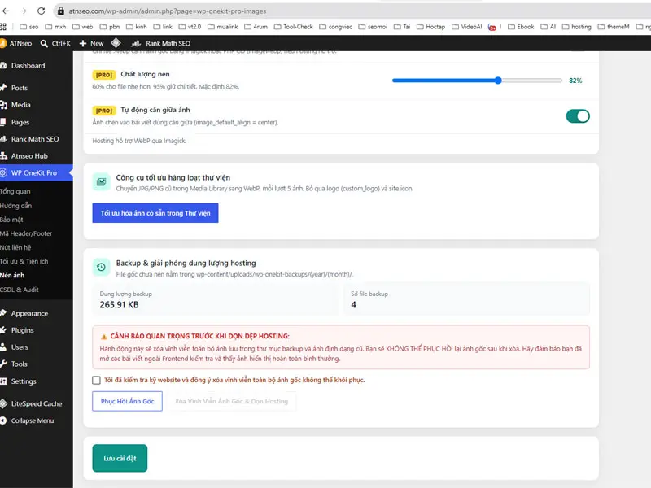
Task: Click Rank Math SEO sidebar icon
Action: (x=4, y=139)
